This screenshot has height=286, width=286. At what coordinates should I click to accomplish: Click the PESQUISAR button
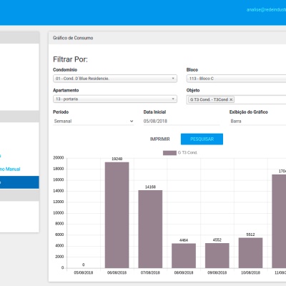pos(202,139)
